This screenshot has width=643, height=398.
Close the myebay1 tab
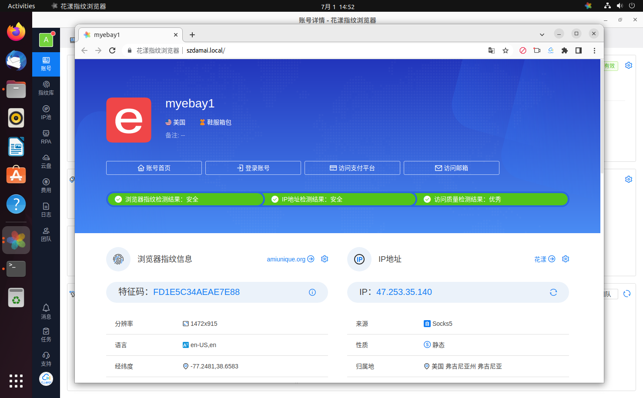(176, 35)
